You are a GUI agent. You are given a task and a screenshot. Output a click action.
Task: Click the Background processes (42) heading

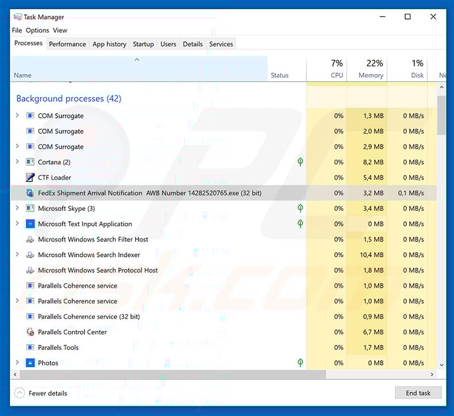pyautogui.click(x=68, y=98)
